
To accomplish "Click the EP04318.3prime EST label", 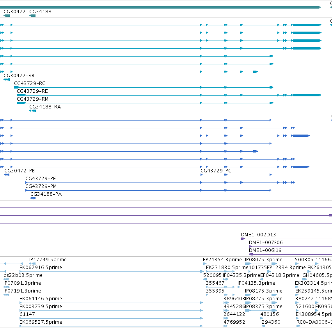I will coord(279,275).
